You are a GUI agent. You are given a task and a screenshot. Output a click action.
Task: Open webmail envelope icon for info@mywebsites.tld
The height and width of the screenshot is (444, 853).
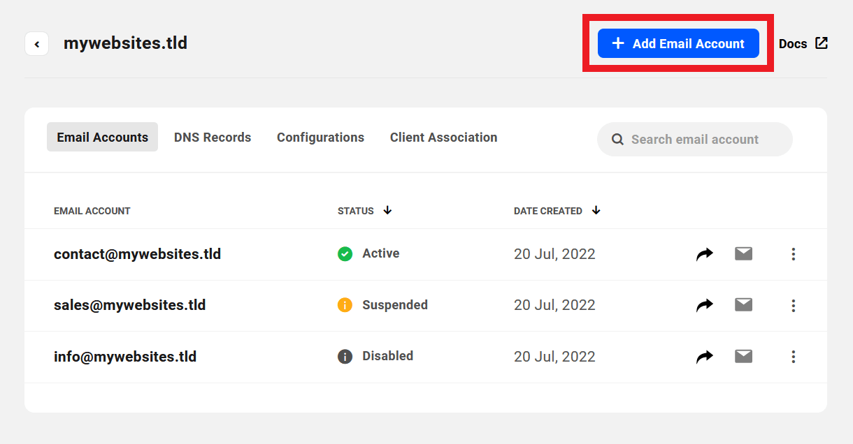[743, 357]
